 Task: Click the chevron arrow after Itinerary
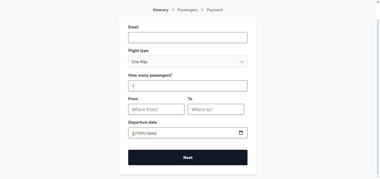pyautogui.click(x=173, y=10)
